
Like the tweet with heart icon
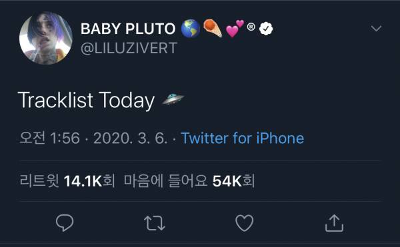(x=245, y=223)
